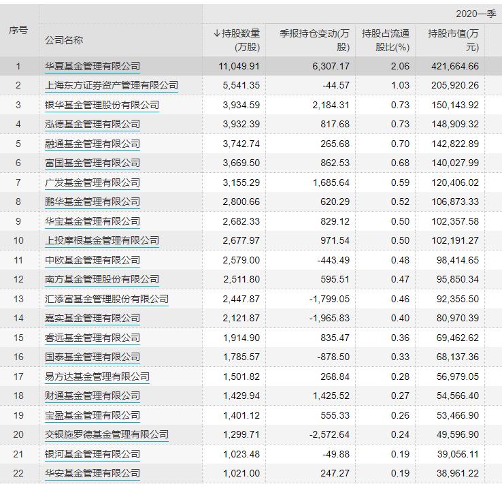Open 宝盈基金管理有限公司 link

(93, 415)
